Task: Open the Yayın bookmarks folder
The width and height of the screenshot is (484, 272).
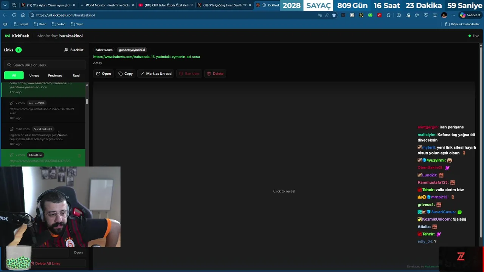Action: 77,24
